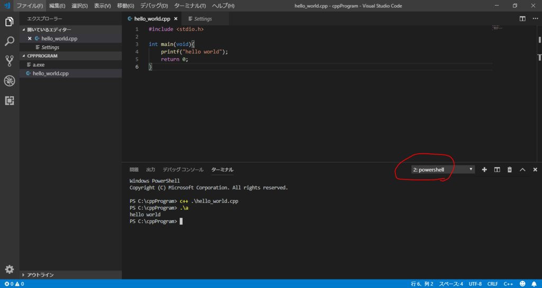This screenshot has width=542, height=288.
Task: Go to line via 行 6、列 2 indicator
Action: [422, 284]
